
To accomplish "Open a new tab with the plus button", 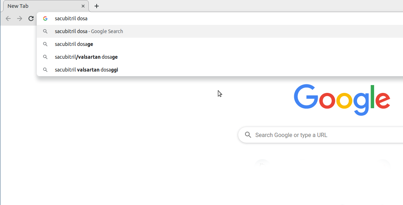I will [x=97, y=6].
